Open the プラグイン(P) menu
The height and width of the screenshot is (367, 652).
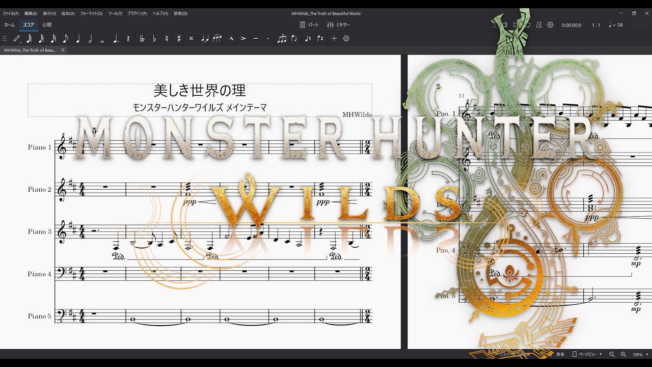[138, 13]
